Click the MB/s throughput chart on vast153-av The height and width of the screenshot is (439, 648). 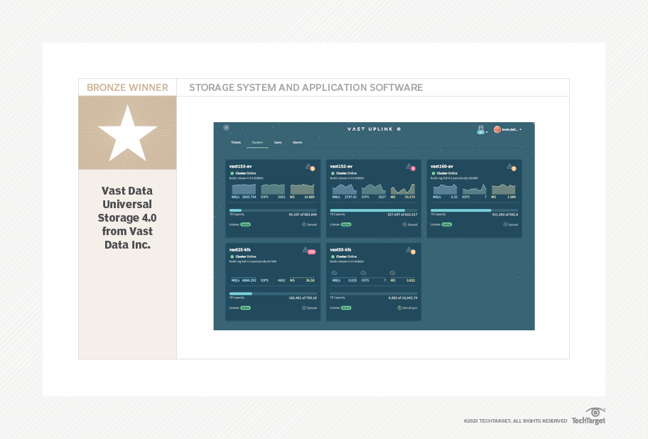click(x=242, y=189)
